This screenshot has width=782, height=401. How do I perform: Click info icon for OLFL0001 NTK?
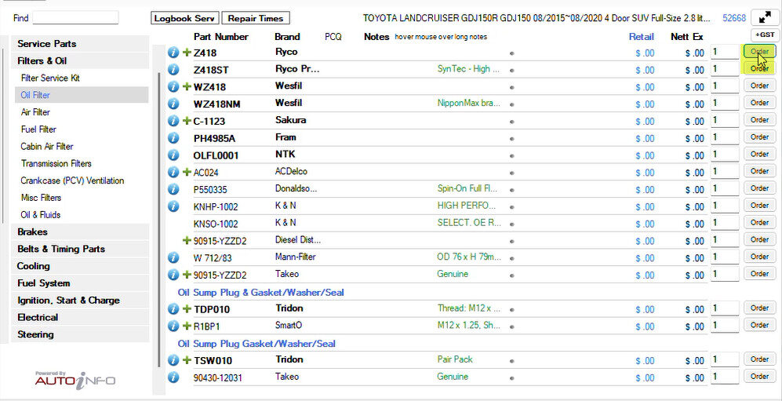pyautogui.click(x=173, y=155)
